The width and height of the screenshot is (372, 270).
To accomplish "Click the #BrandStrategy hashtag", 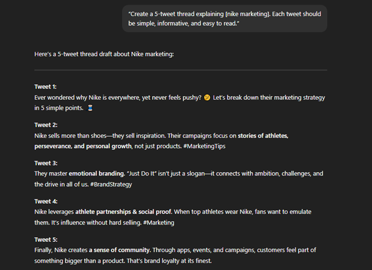I will [x=112, y=185].
